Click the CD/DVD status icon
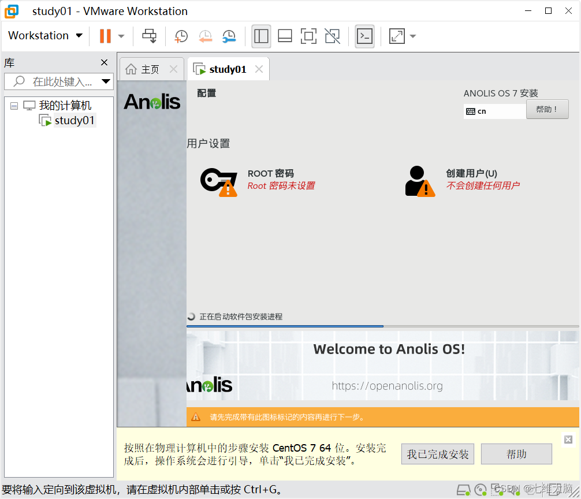Image resolution: width=581 pixels, height=499 pixels. coord(481,490)
